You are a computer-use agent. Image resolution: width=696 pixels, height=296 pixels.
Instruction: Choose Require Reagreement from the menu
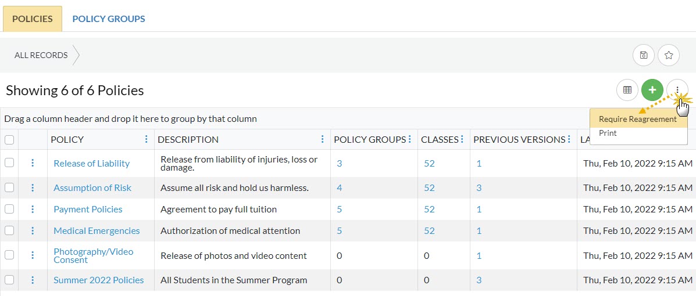[x=637, y=119]
